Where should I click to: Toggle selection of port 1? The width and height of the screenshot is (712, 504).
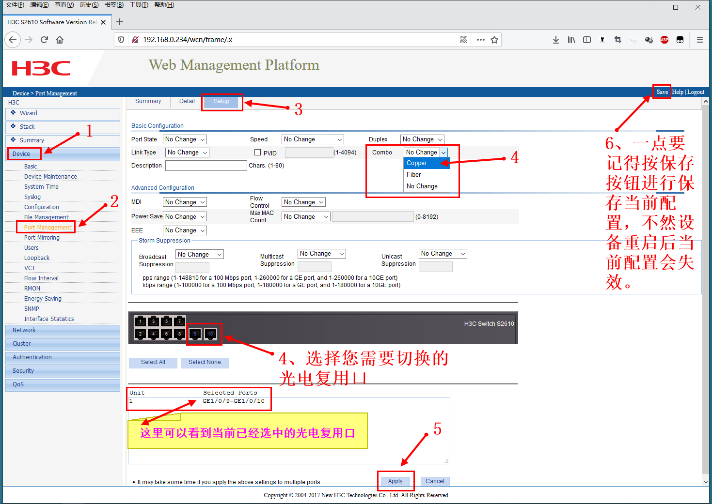coord(140,321)
